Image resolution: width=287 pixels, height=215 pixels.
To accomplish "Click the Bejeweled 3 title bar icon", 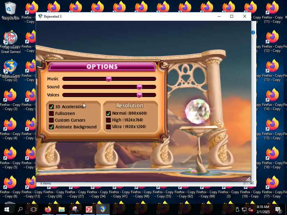I will point(40,16).
